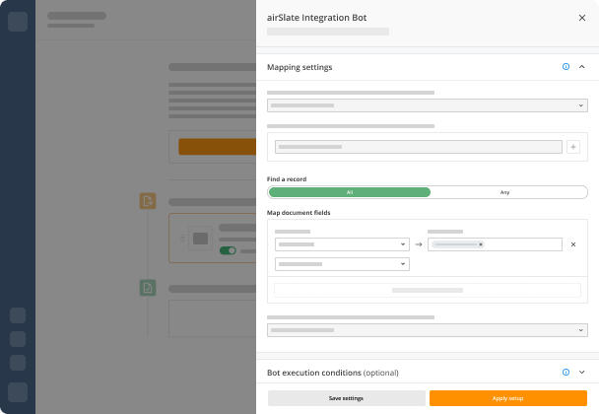Click the dashed add mapping row area
This screenshot has width=599, height=414.
(x=428, y=290)
